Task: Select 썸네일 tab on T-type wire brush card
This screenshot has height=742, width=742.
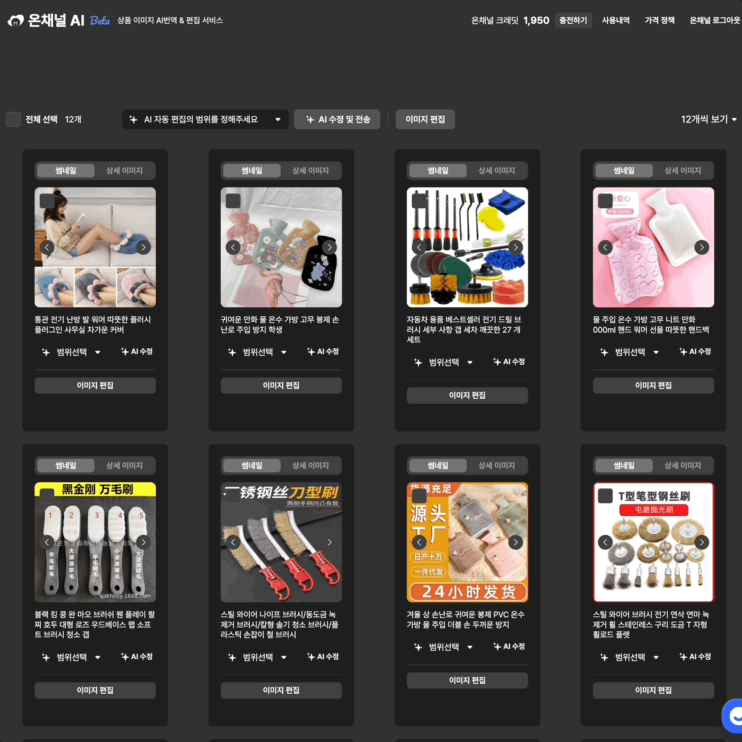Action: (624, 466)
